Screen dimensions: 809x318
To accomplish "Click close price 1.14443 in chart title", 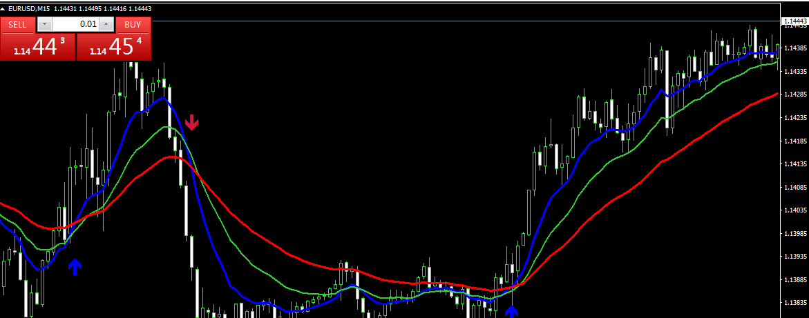I will 140,9.
